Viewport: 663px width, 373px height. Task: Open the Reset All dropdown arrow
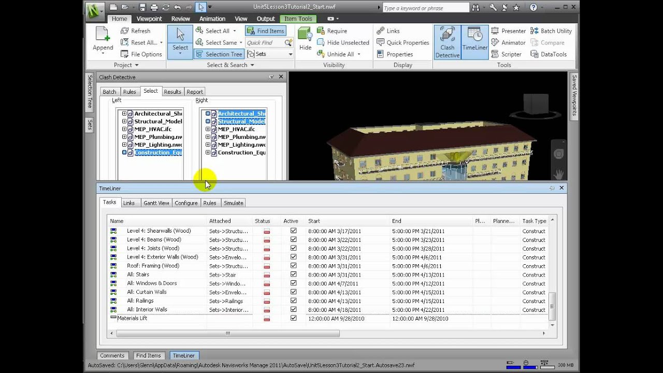coord(161,42)
